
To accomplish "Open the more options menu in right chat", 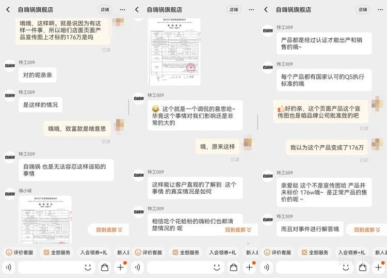I will [380, 10].
